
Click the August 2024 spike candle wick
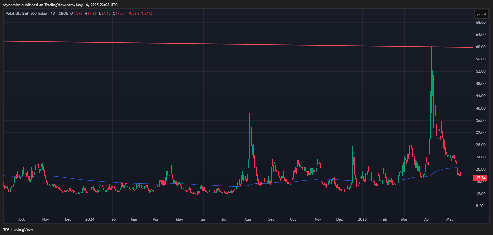coord(250,71)
